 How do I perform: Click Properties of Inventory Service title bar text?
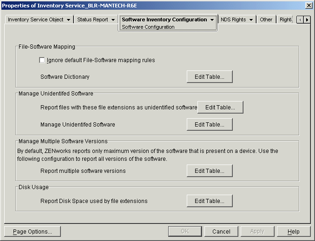[x=69, y=6]
